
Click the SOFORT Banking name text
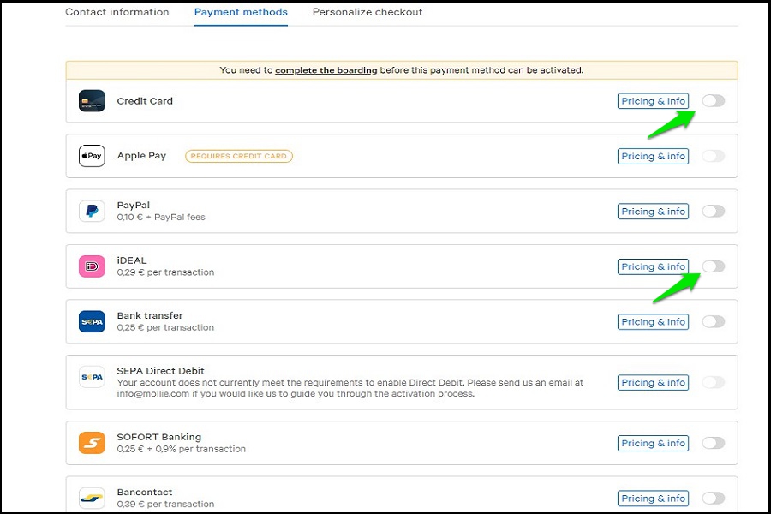click(158, 437)
